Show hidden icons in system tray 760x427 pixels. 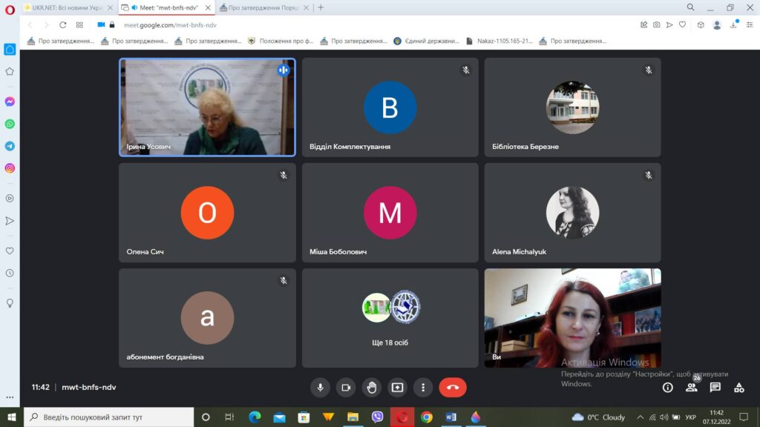pos(641,417)
